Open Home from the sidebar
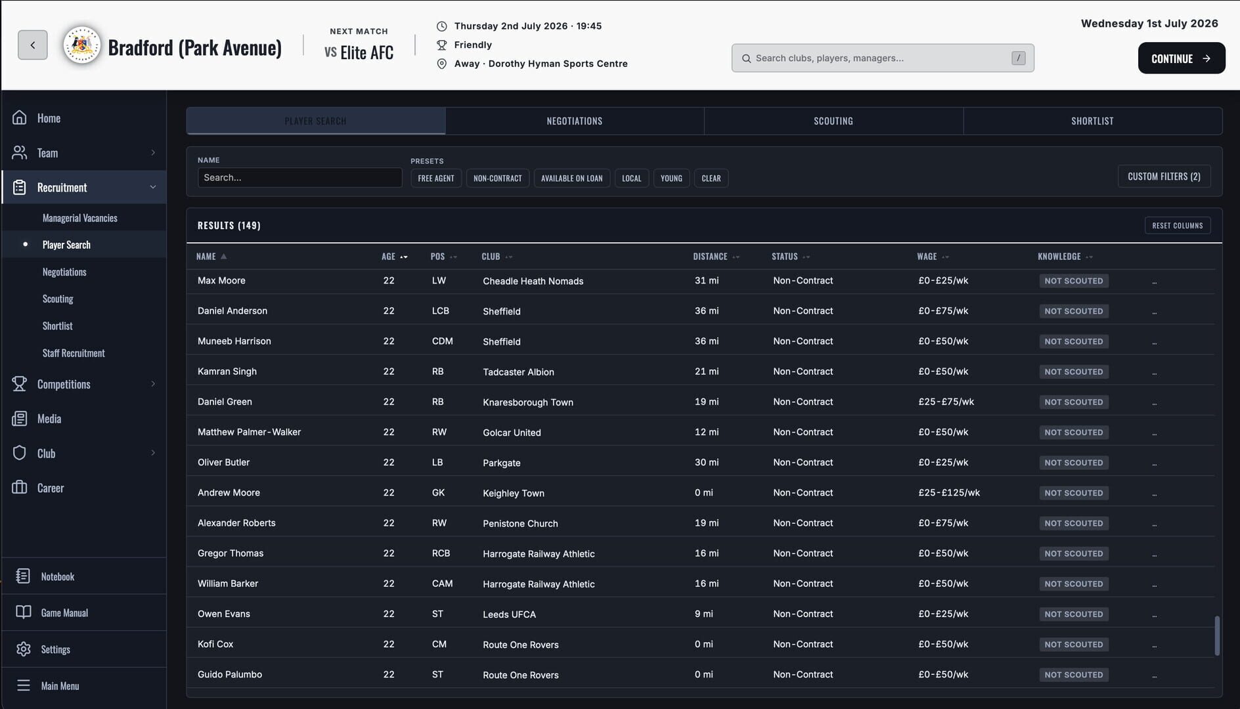This screenshot has width=1240, height=709. point(83,118)
